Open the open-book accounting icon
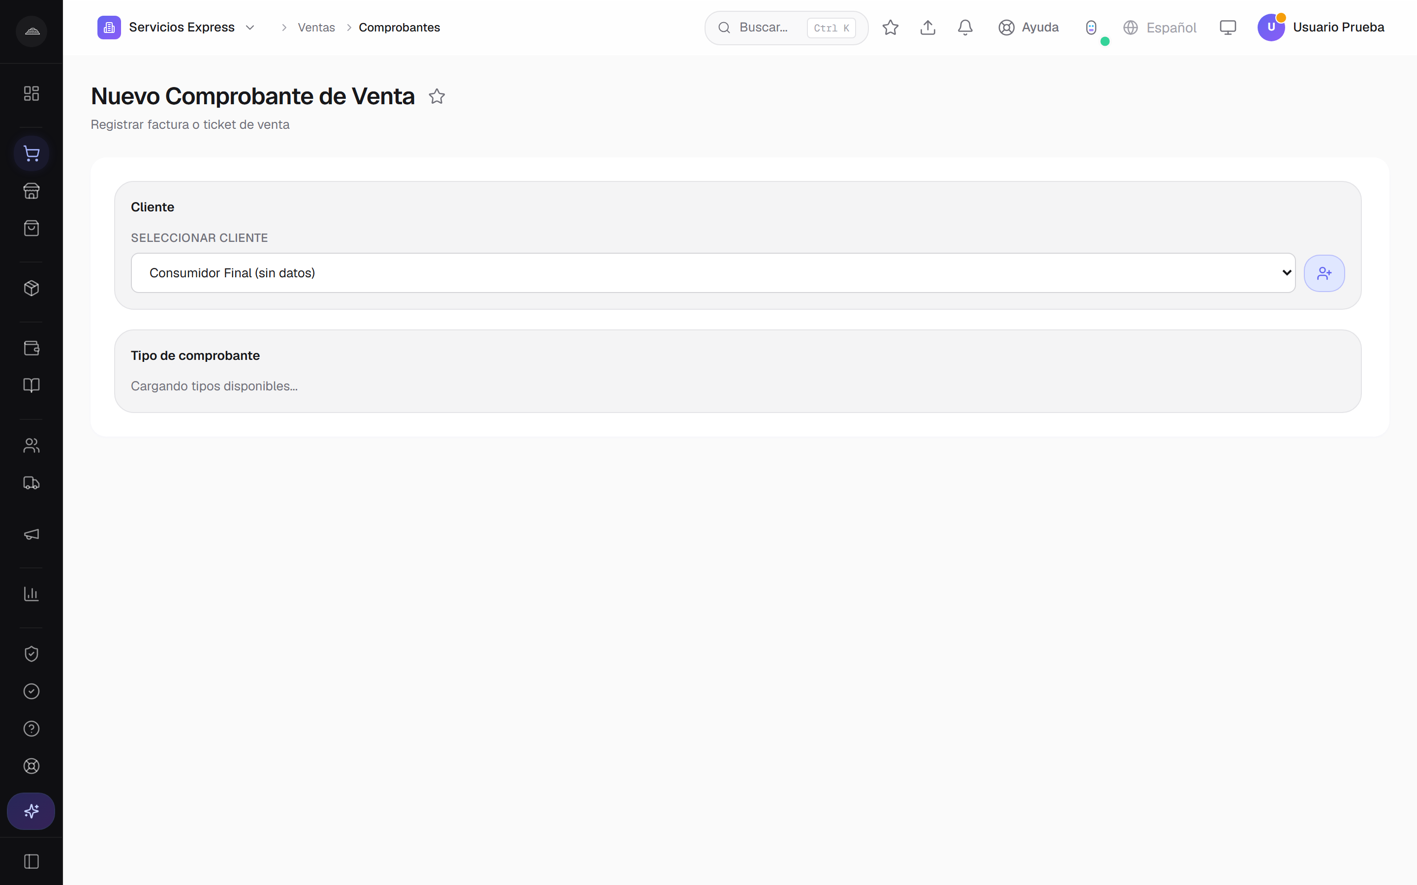 pyautogui.click(x=31, y=385)
